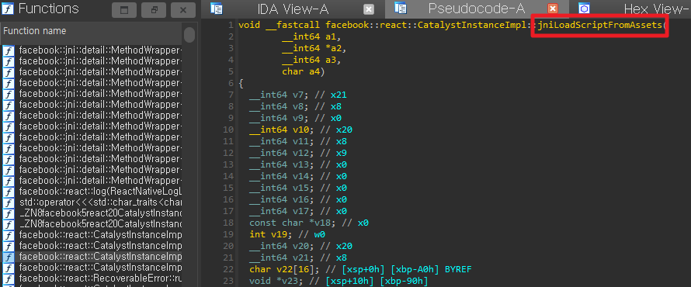Click the Function name column header
Screen dimensions: 691x287
91,31
